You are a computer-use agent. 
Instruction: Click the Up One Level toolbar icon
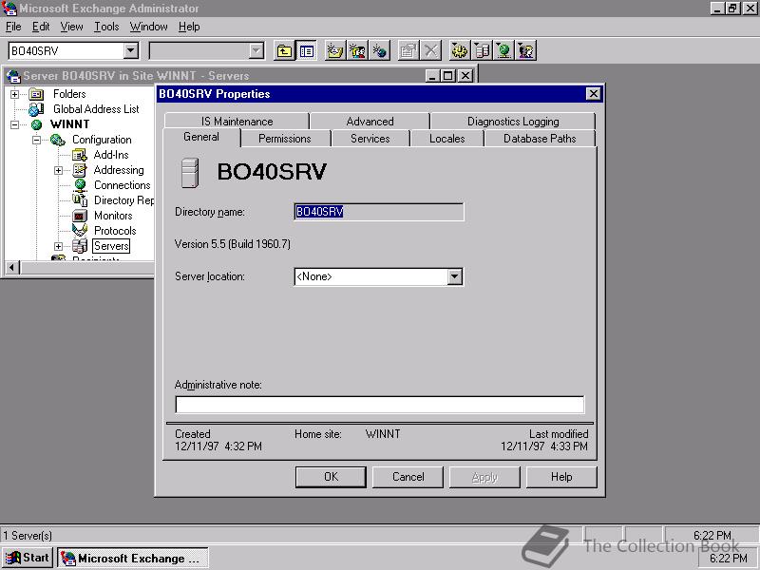[x=284, y=51]
